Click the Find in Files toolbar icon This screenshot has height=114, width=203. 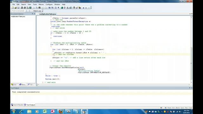click(x=80, y=8)
